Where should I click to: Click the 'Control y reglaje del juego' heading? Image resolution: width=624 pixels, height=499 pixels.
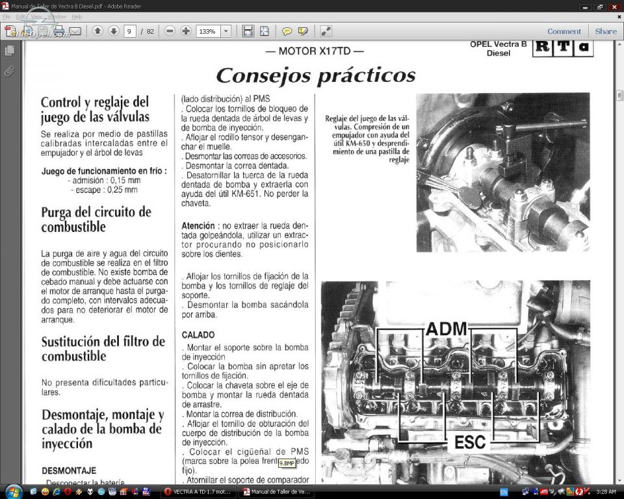click(95, 109)
